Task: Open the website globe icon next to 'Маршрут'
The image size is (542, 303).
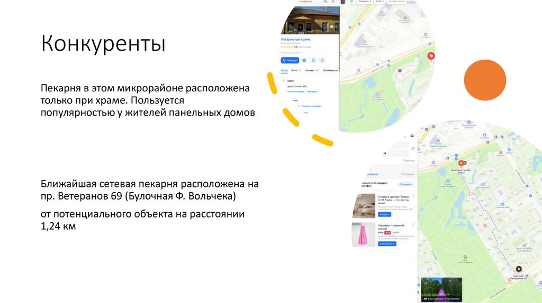Action: [304, 60]
